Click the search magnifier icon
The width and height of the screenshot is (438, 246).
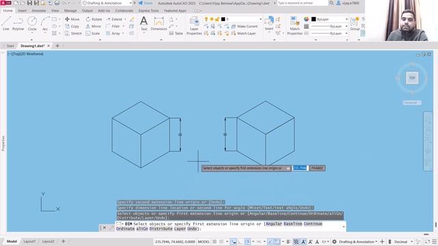click(x=331, y=3)
